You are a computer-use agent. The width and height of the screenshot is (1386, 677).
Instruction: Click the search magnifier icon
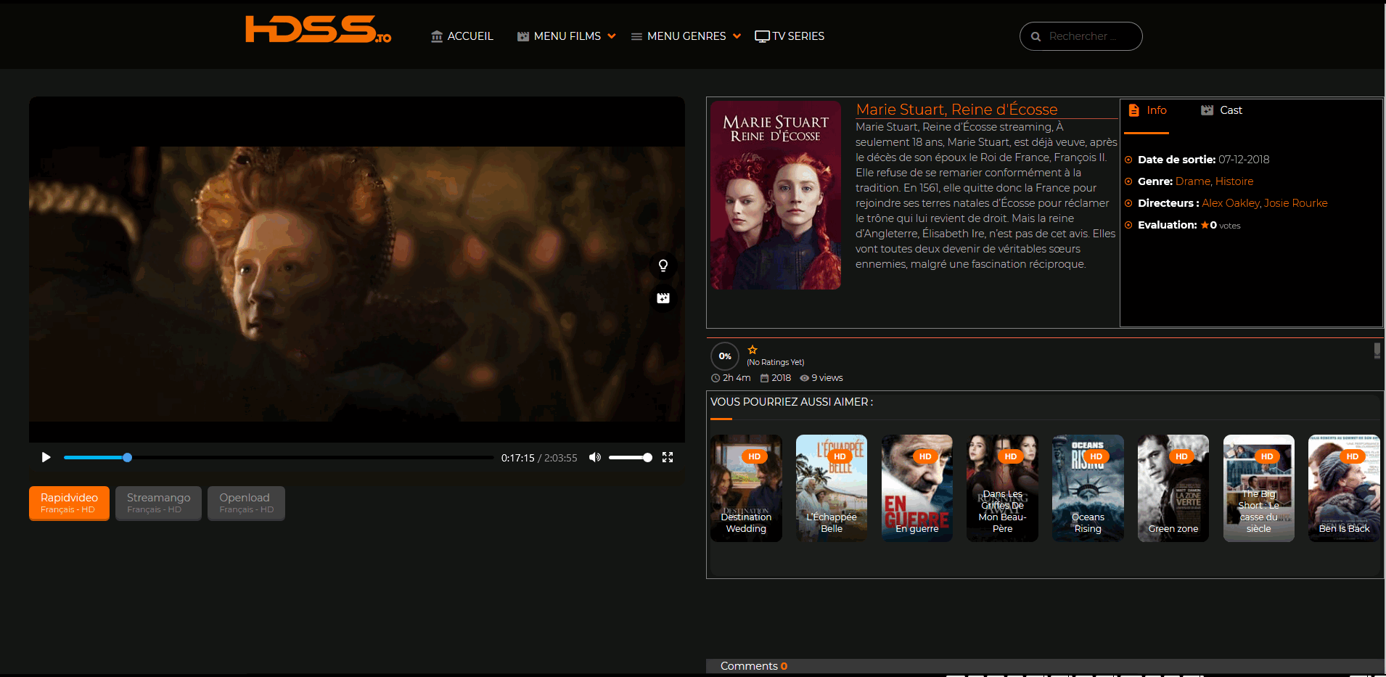pyautogui.click(x=1036, y=36)
